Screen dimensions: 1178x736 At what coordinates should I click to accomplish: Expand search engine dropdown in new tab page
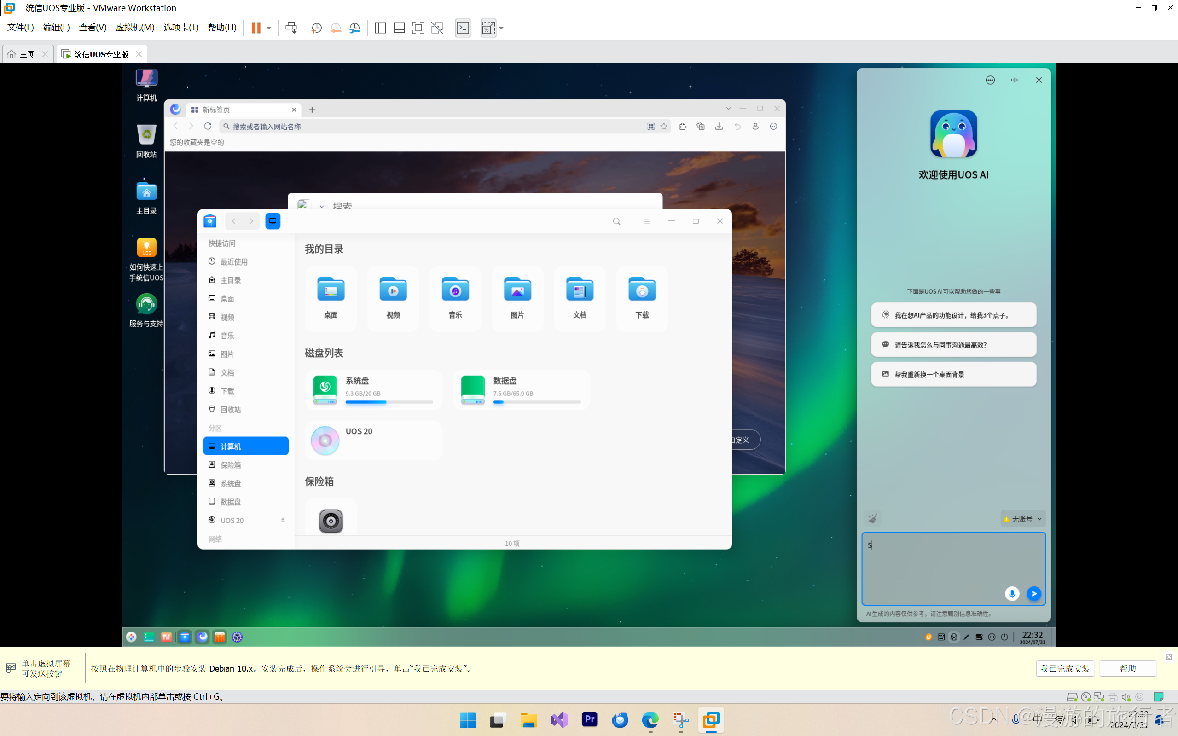pyautogui.click(x=322, y=206)
